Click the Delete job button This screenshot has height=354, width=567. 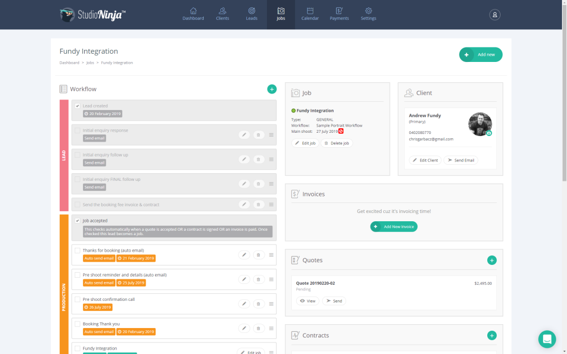pyautogui.click(x=337, y=143)
